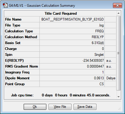Click the Ok button
Image resolution: width=125 pixels, height=114 pixels.
(35, 107)
